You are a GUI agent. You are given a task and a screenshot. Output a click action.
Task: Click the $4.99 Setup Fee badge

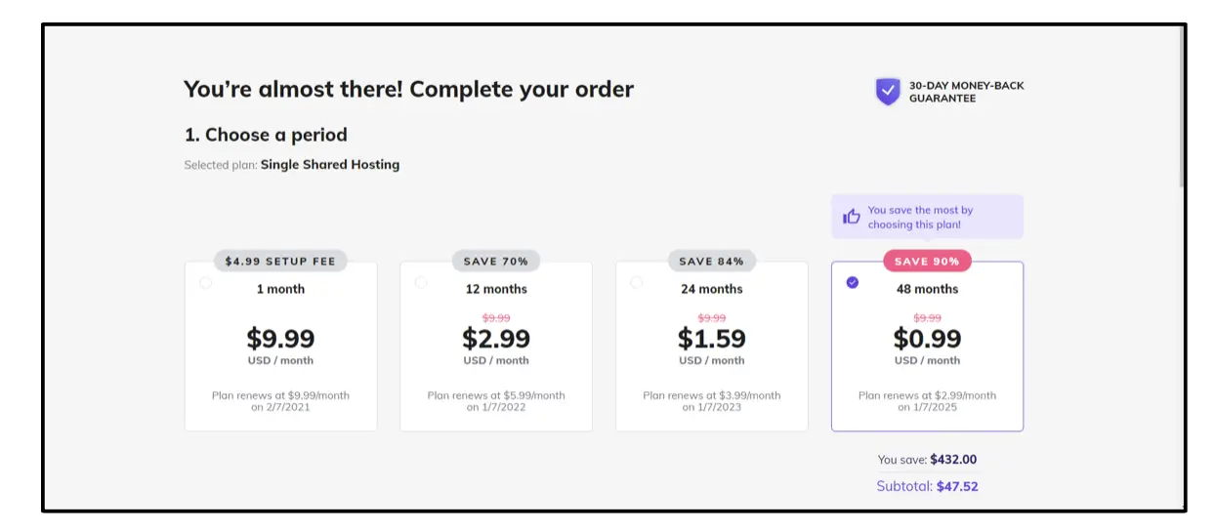(280, 262)
